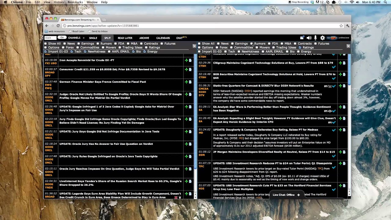Click green plus on 'Oracle Jury Has No Answer' row

(186, 144)
